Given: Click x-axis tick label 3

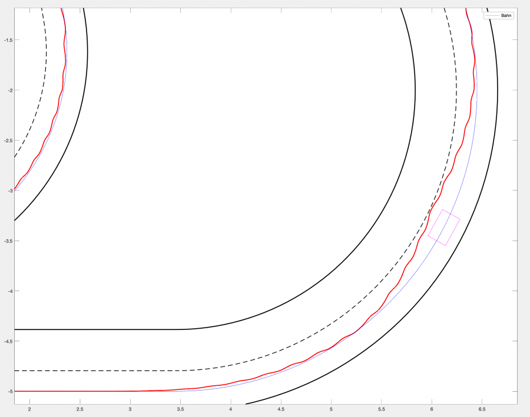Looking at the screenshot, I should pyautogui.click(x=130, y=409).
